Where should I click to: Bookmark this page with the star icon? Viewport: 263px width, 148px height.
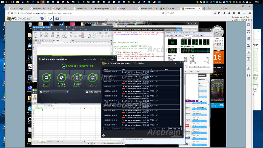pyautogui.click(x=215, y=13)
